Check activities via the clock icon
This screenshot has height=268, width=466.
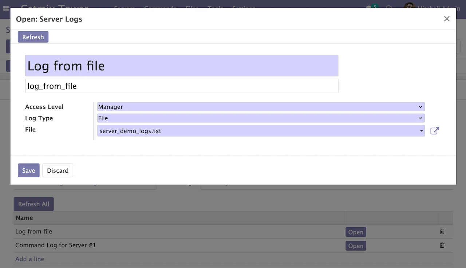pyautogui.click(x=388, y=8)
